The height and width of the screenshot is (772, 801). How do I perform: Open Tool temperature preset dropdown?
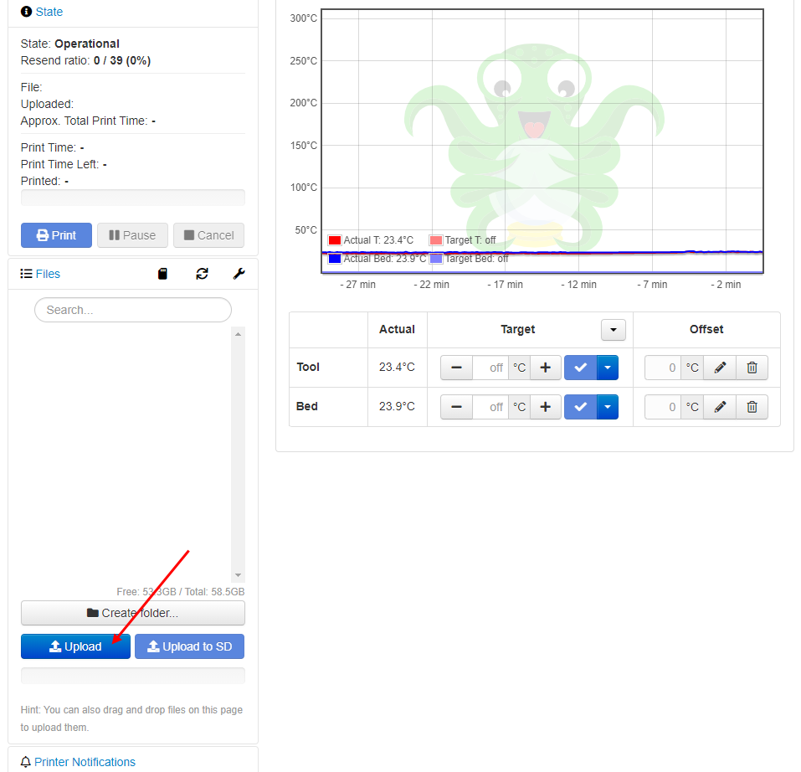pos(608,368)
